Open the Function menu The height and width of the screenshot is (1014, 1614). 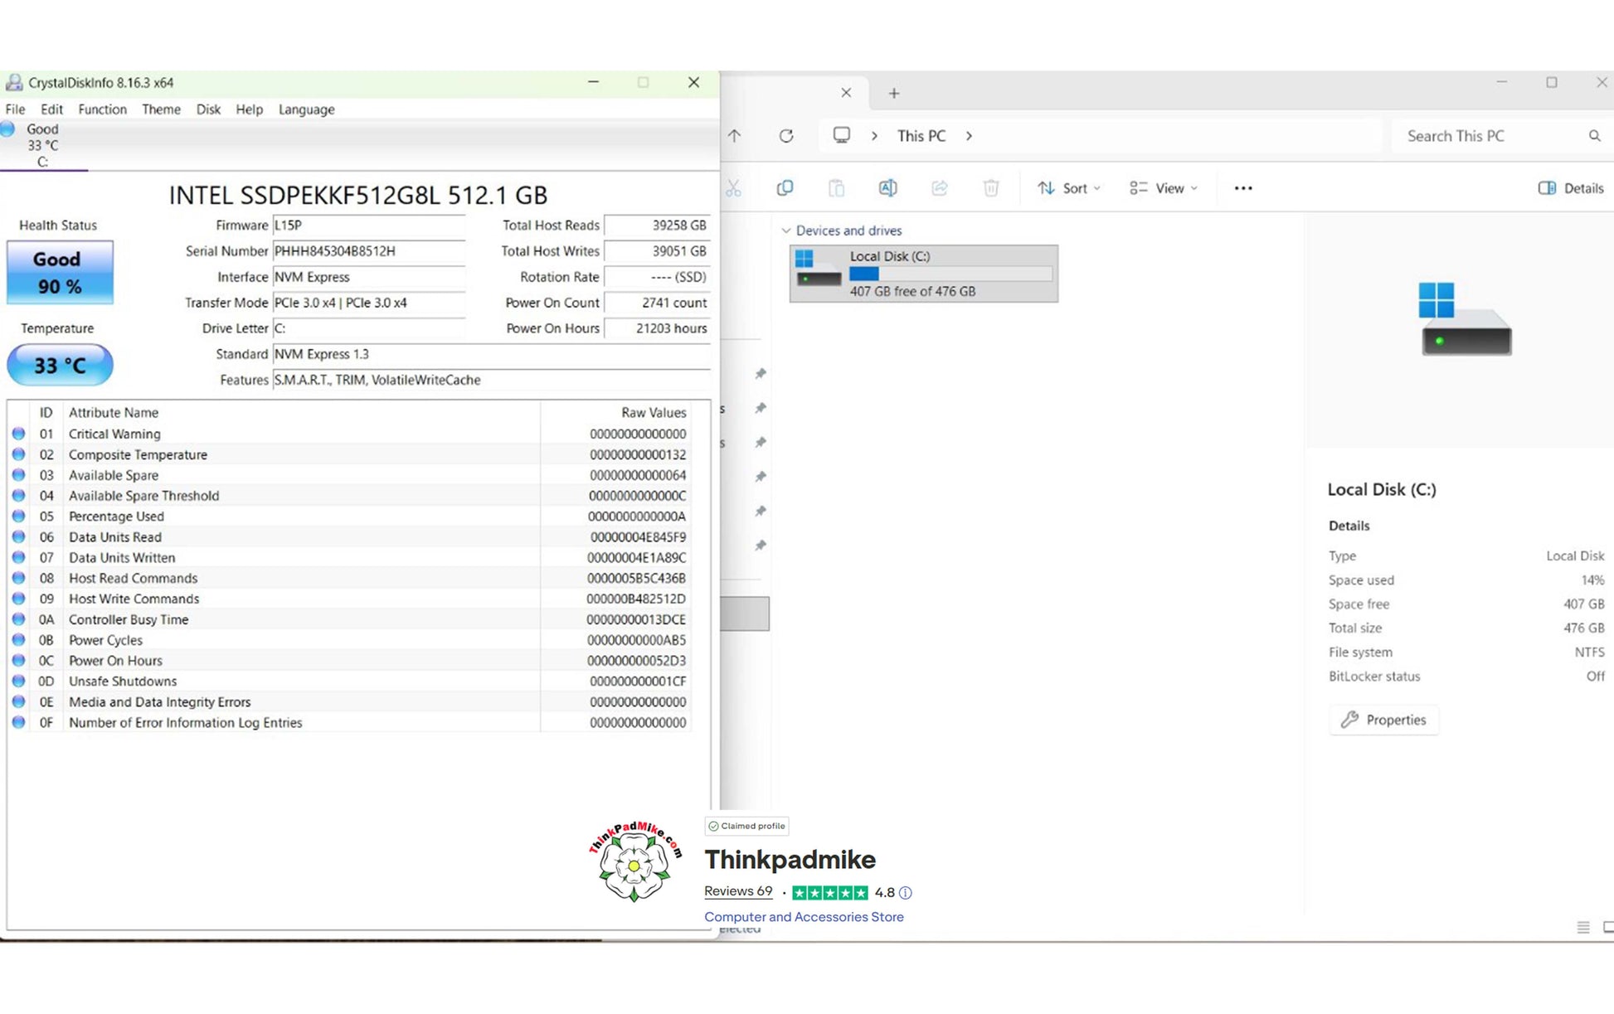[x=102, y=109]
